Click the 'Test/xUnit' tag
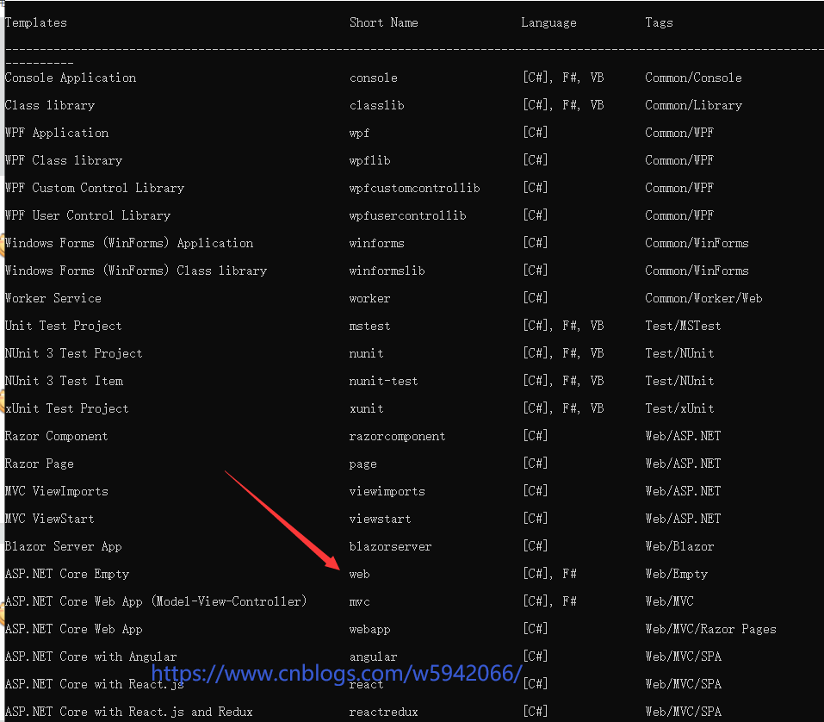The image size is (824, 722). coord(679,408)
